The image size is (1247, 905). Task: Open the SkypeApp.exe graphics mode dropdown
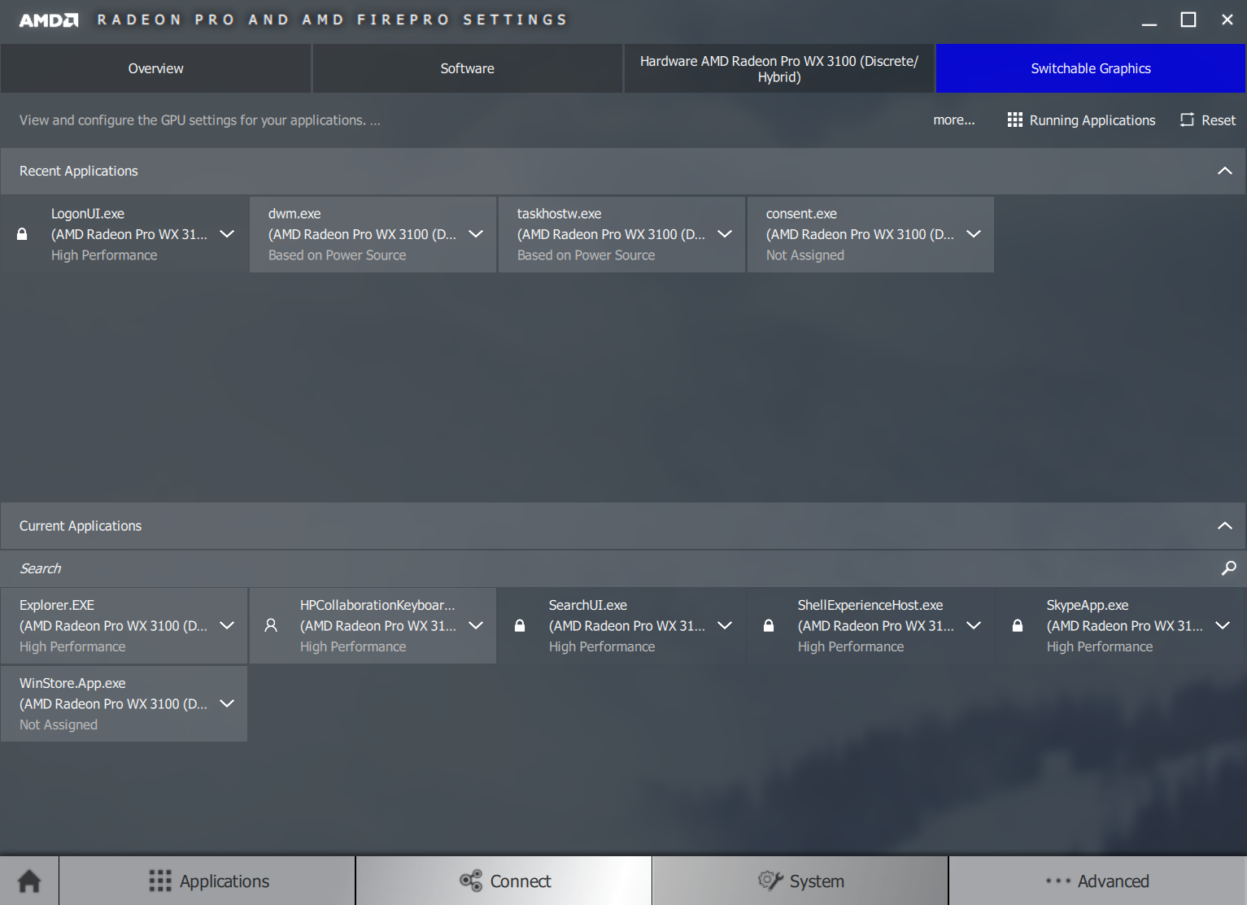point(1223,626)
